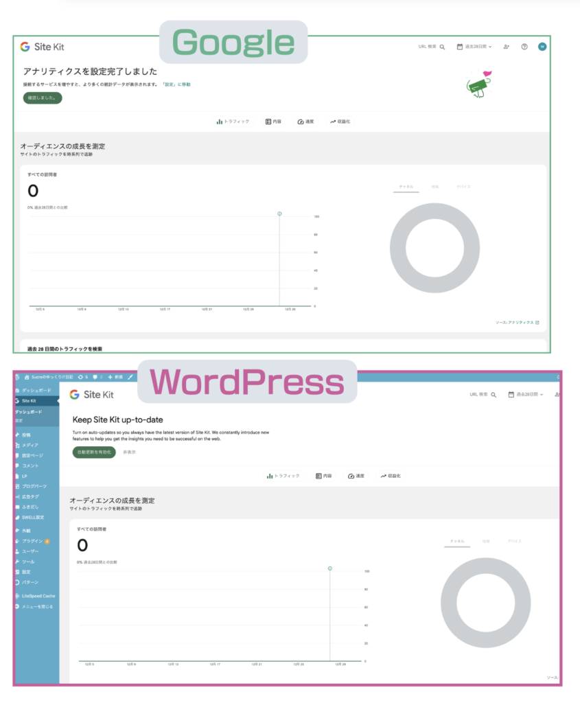Open メディア in the WordPress sidebar
This screenshot has height=703, width=580.
click(x=30, y=445)
